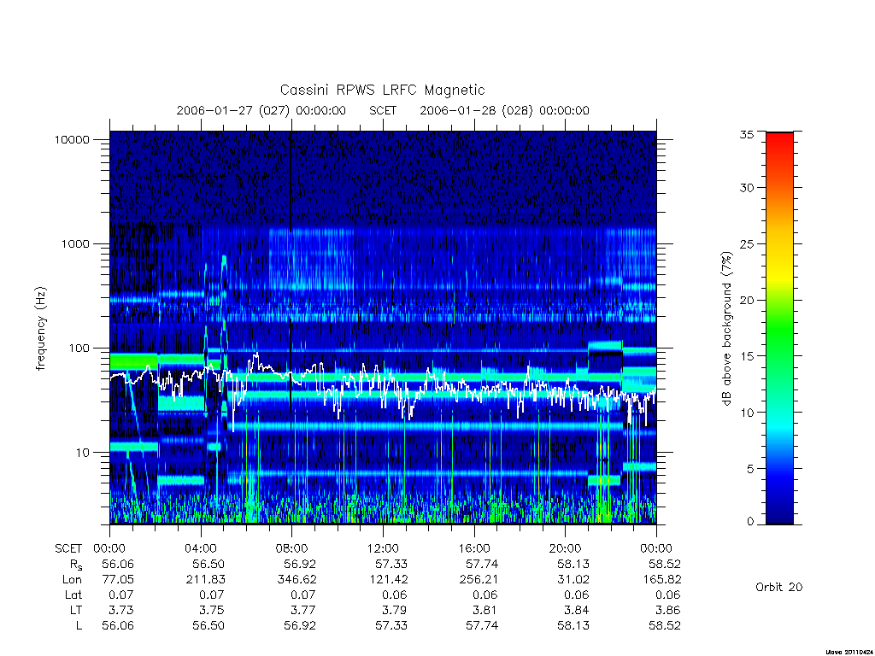Click the "1000" frequency tick label
The height and width of the screenshot is (656, 875).
click(x=75, y=243)
